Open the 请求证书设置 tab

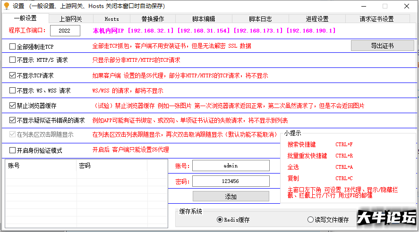376,19
